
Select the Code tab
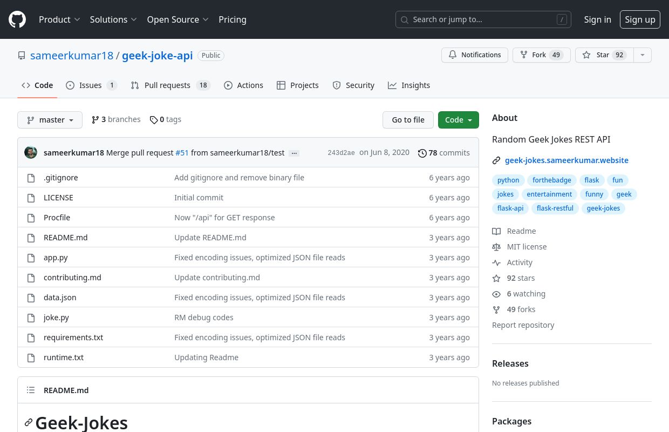tap(37, 85)
